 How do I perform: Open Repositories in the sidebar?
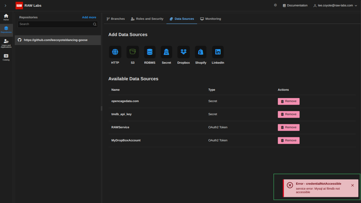pyautogui.click(x=6, y=30)
